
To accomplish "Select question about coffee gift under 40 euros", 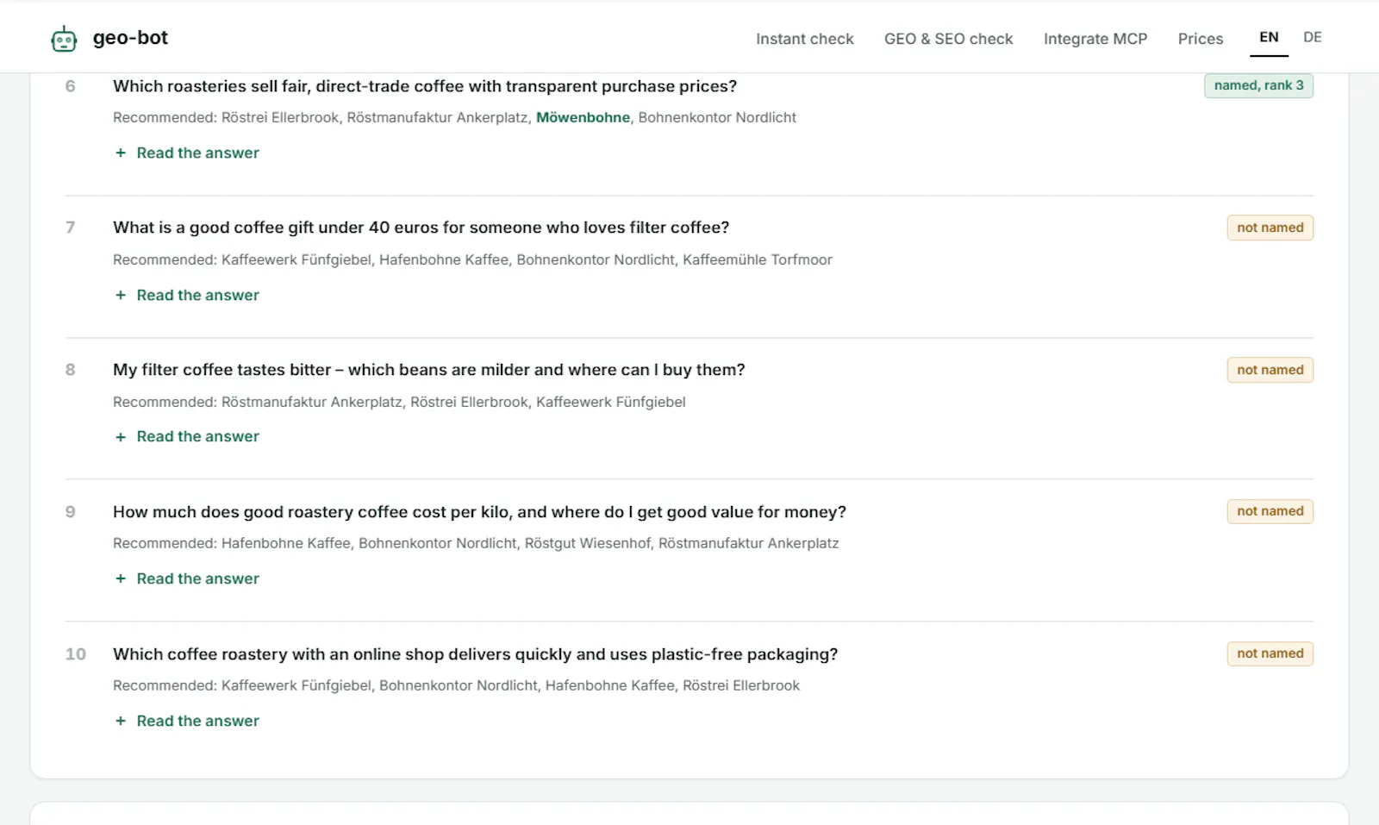I will pos(421,228).
